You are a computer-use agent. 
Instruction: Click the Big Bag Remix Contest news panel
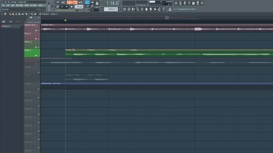[x=185, y=9]
